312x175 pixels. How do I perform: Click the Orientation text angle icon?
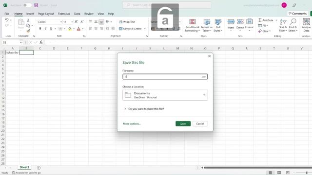[108, 21]
